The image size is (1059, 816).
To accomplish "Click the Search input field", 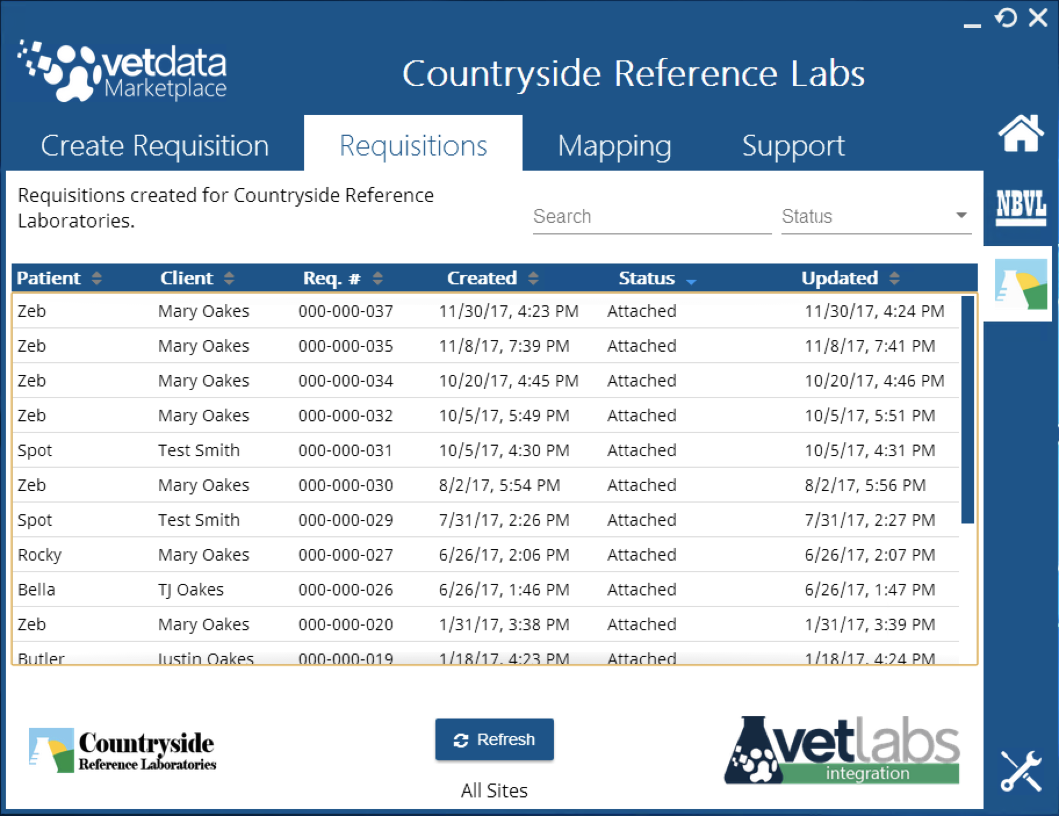I will pyautogui.click(x=652, y=216).
